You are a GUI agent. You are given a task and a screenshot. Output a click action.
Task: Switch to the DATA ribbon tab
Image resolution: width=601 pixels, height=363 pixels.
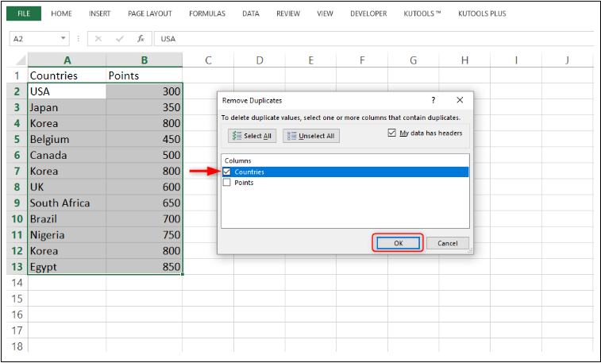(251, 14)
